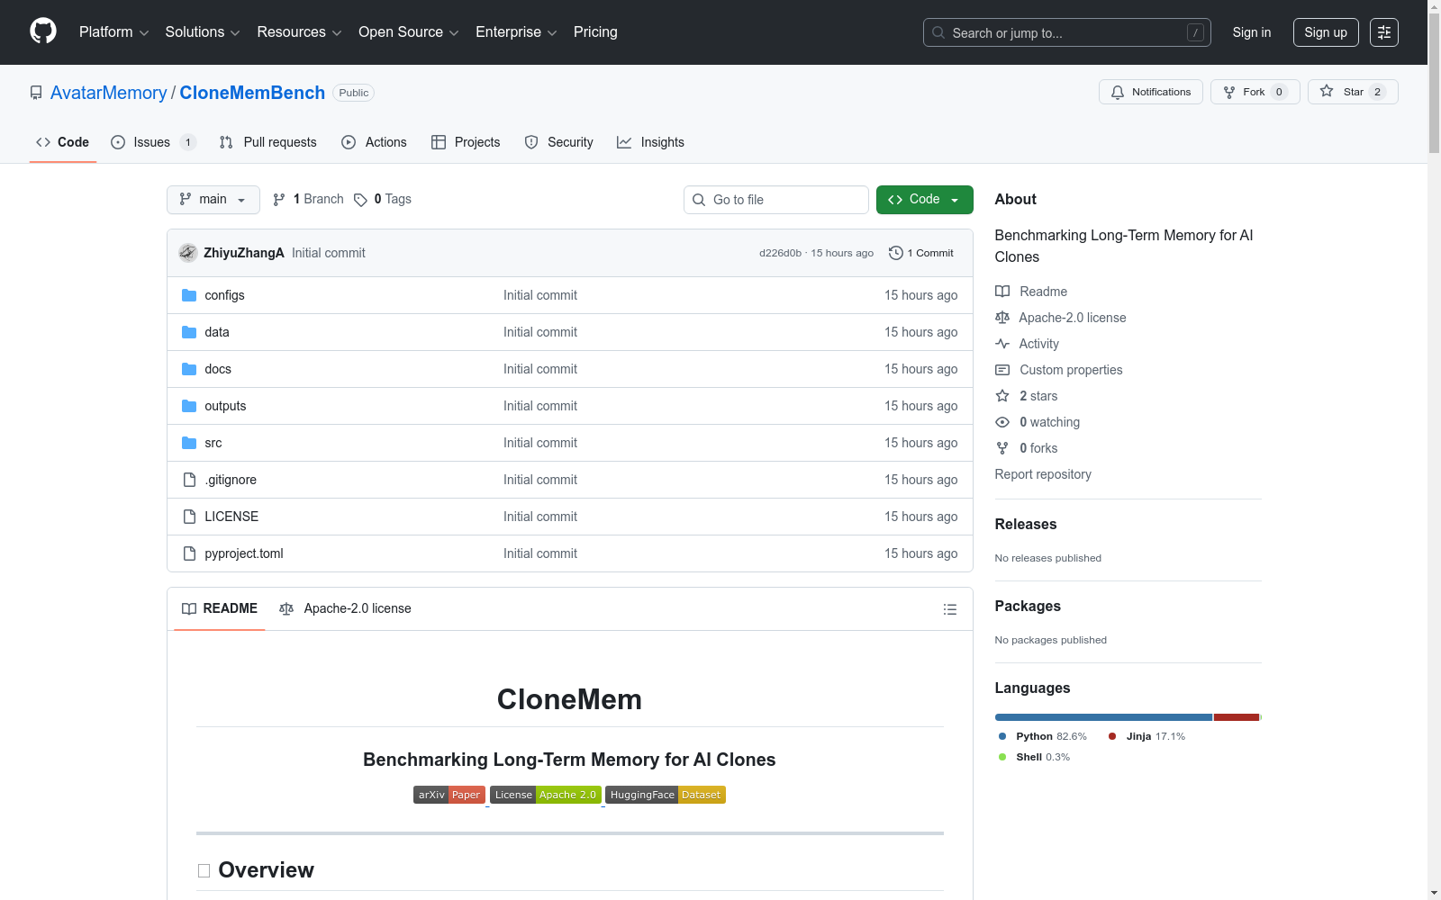Open the configs folder icon
The width and height of the screenshot is (1441, 900).
coord(189,295)
